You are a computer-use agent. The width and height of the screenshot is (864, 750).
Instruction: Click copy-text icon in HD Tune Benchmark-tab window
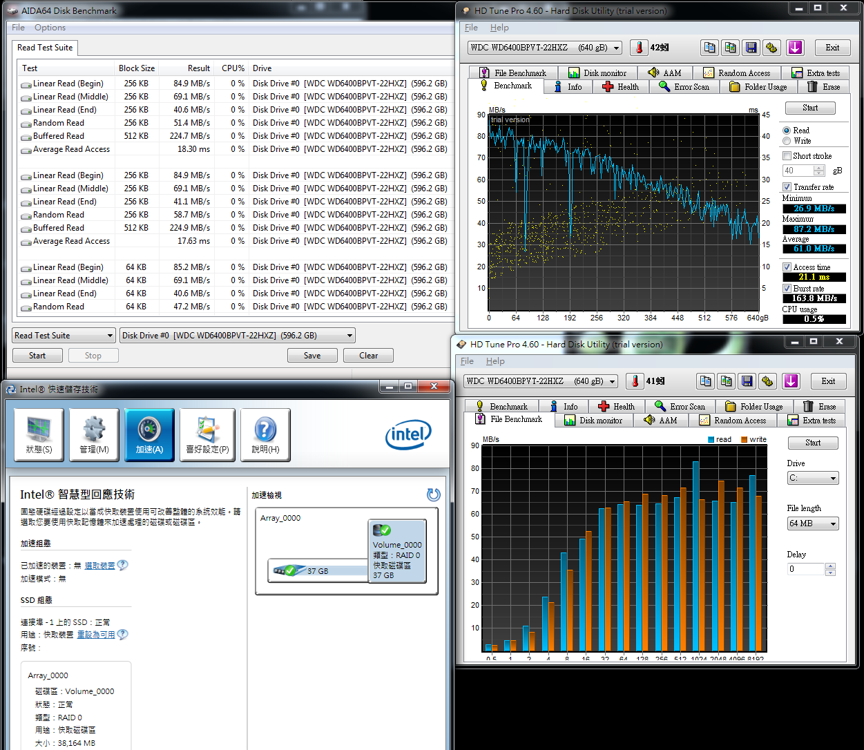point(709,48)
